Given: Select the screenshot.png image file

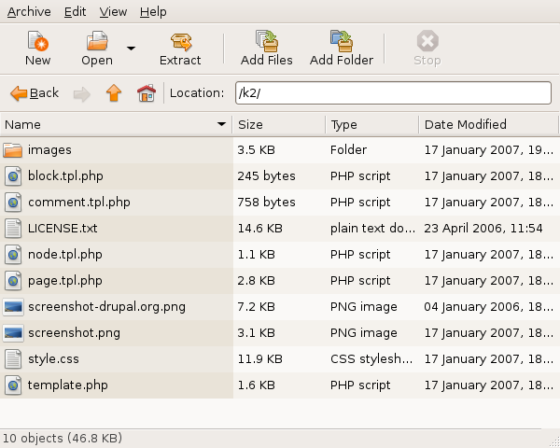Looking at the screenshot, I should point(74,332).
